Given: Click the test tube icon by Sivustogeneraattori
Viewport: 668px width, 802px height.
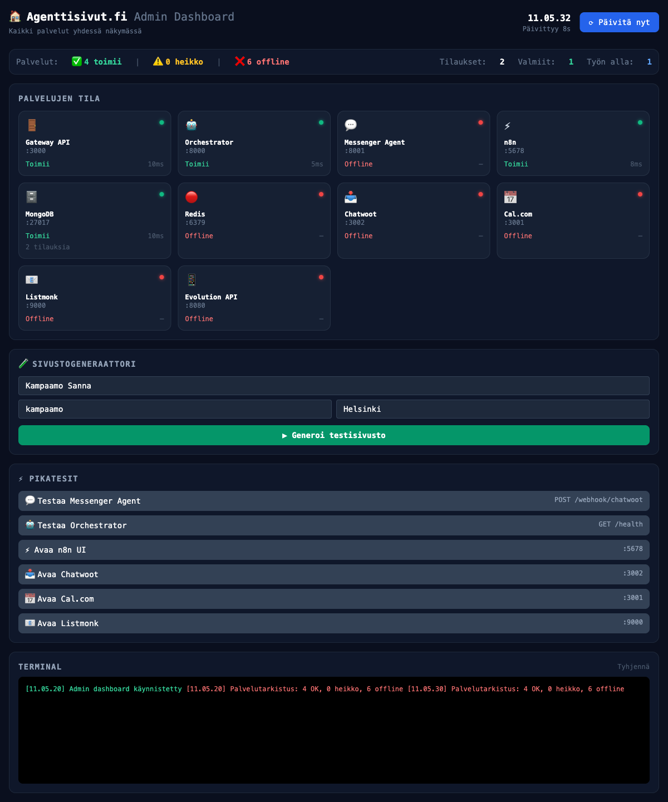Looking at the screenshot, I should tap(23, 363).
